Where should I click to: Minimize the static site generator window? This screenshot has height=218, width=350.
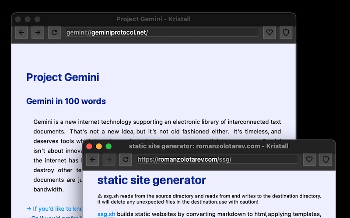click(x=99, y=146)
